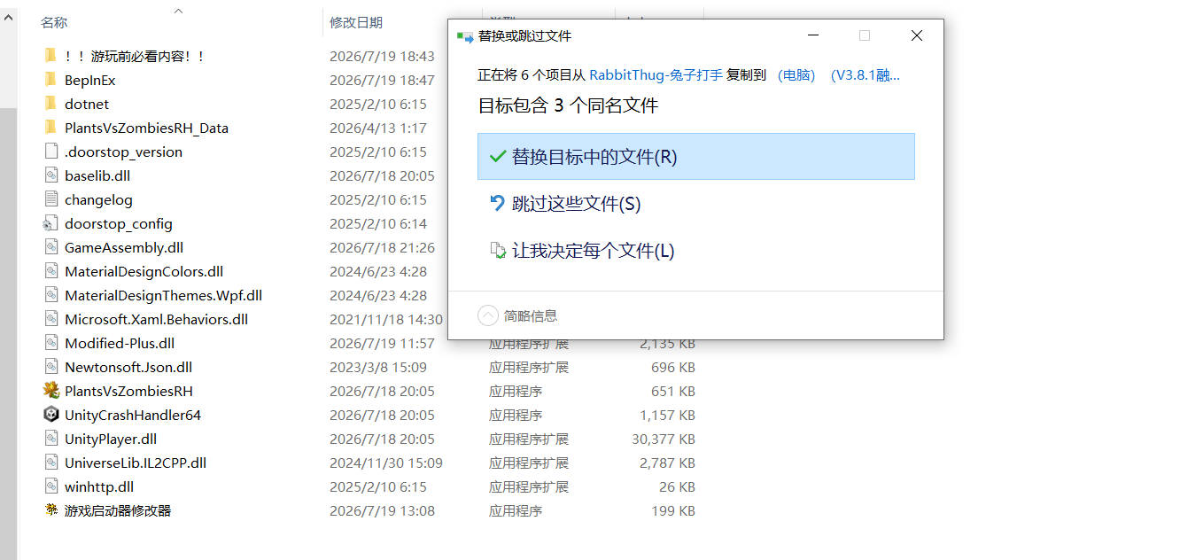The height and width of the screenshot is (560, 1180).
Task: Select file name .doorstop_version
Action: [x=123, y=152]
